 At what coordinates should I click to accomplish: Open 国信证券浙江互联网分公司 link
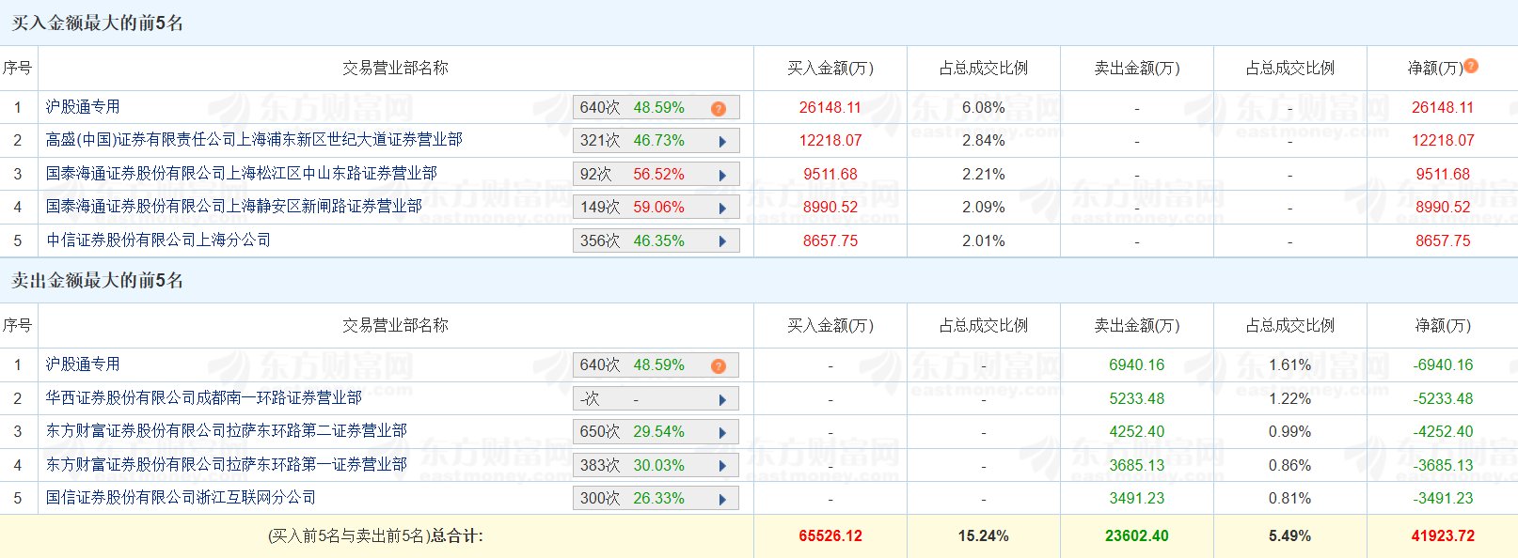(181, 498)
